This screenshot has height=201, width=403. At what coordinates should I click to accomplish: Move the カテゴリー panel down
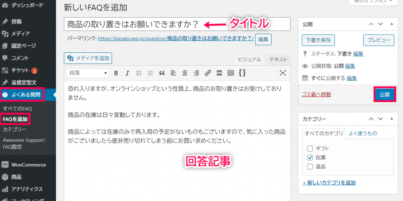pyautogui.click(x=381, y=119)
